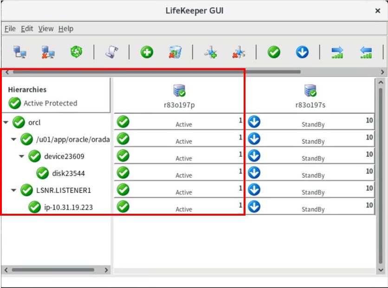Click the vertical scrollbar up arrow

(381, 83)
